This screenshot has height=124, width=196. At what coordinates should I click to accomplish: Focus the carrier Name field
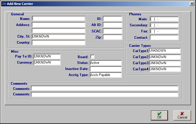(x=59, y=19)
